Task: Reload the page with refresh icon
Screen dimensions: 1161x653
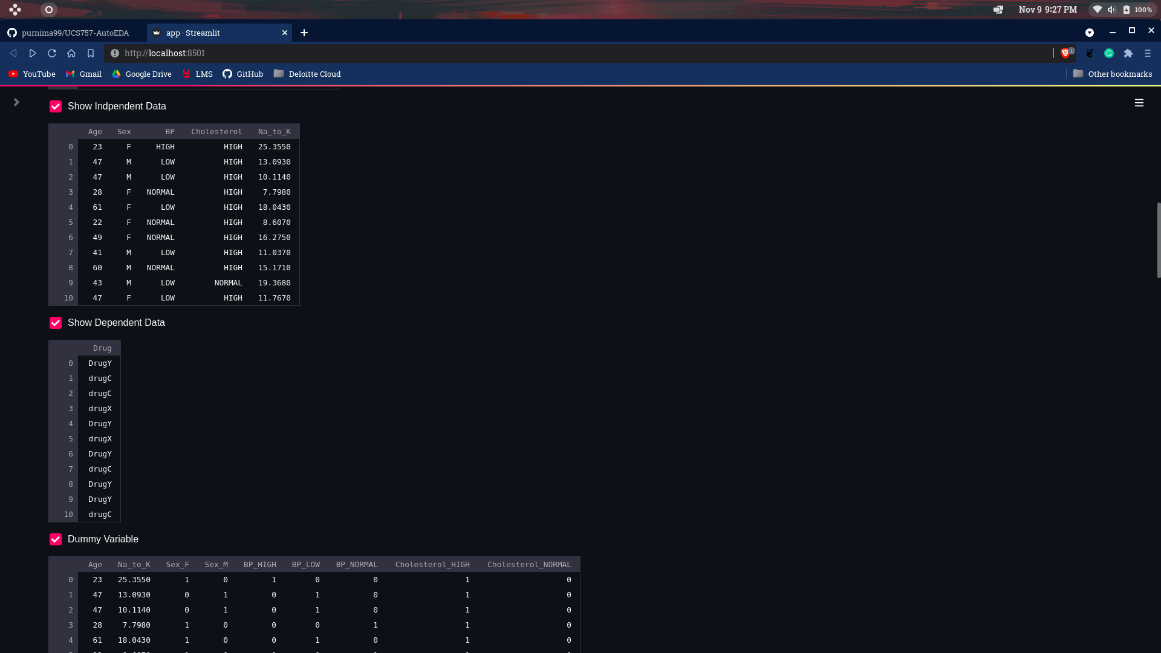Action: pos(52,53)
